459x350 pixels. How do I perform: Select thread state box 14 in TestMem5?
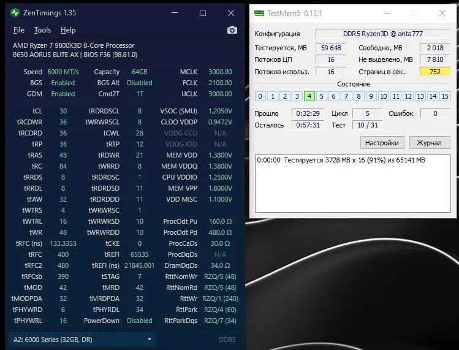tap(433, 96)
